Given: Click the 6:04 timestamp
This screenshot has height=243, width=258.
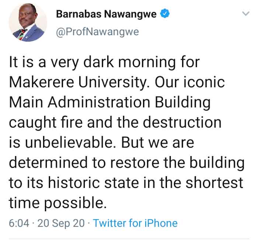Looking at the screenshot, I should (19, 223).
